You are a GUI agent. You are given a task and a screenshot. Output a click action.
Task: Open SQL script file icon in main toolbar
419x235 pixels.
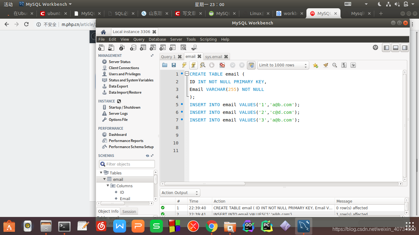pyautogui.click(x=111, y=47)
